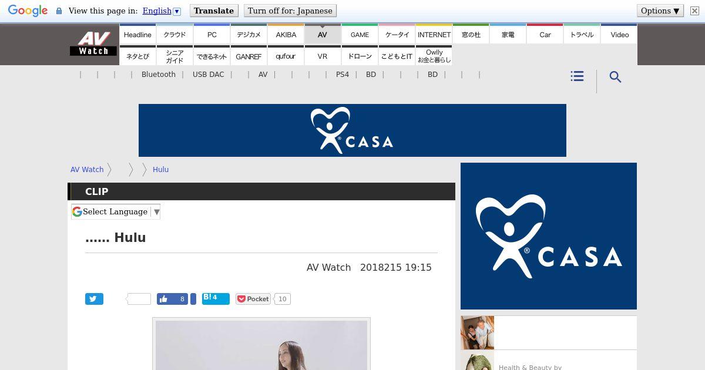This screenshot has height=370, width=705.
Task: Open the English language dropdown
Action: pyautogui.click(x=162, y=11)
